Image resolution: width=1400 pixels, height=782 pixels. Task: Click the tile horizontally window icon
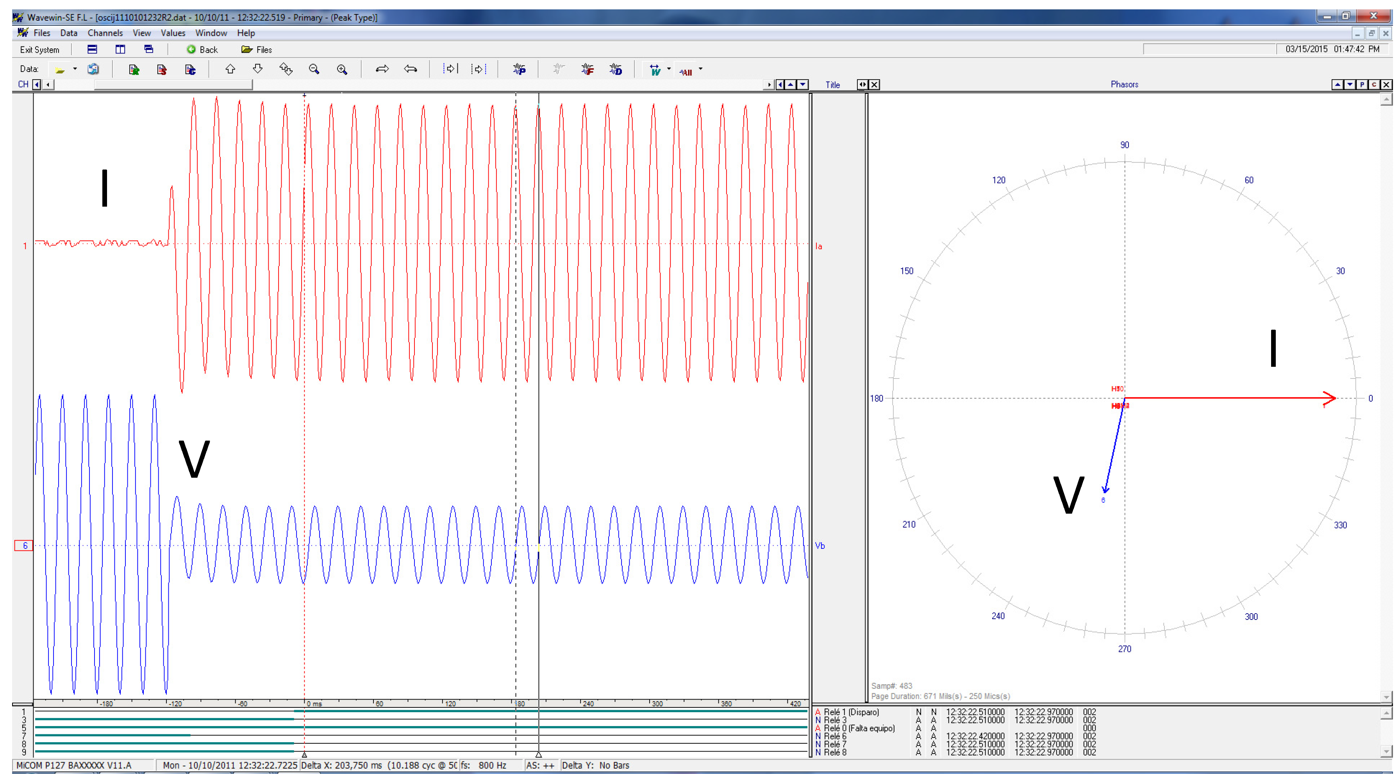[93, 50]
